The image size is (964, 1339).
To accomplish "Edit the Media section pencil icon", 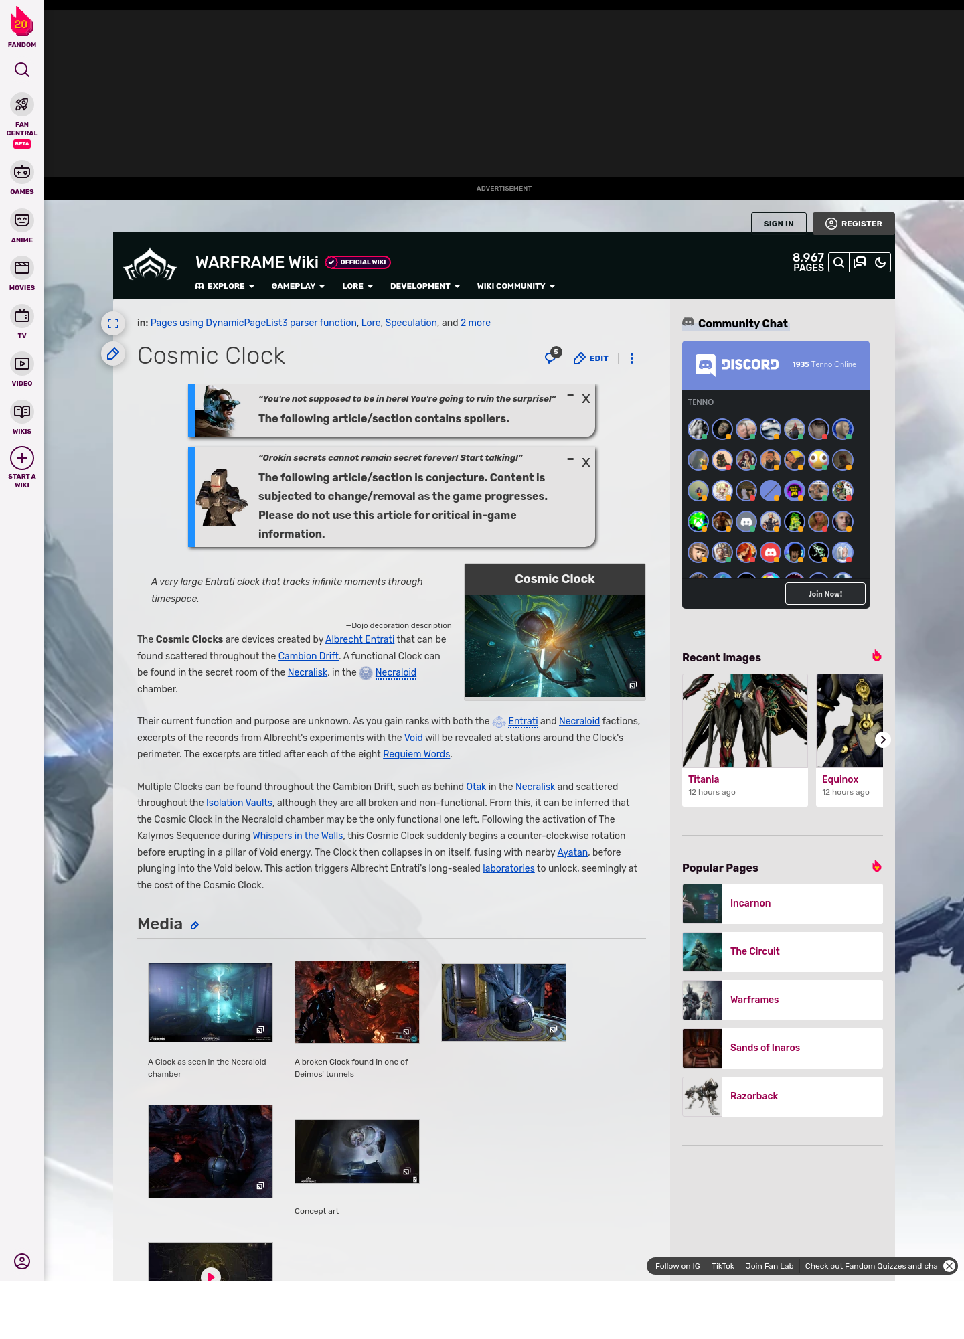I will click(195, 925).
